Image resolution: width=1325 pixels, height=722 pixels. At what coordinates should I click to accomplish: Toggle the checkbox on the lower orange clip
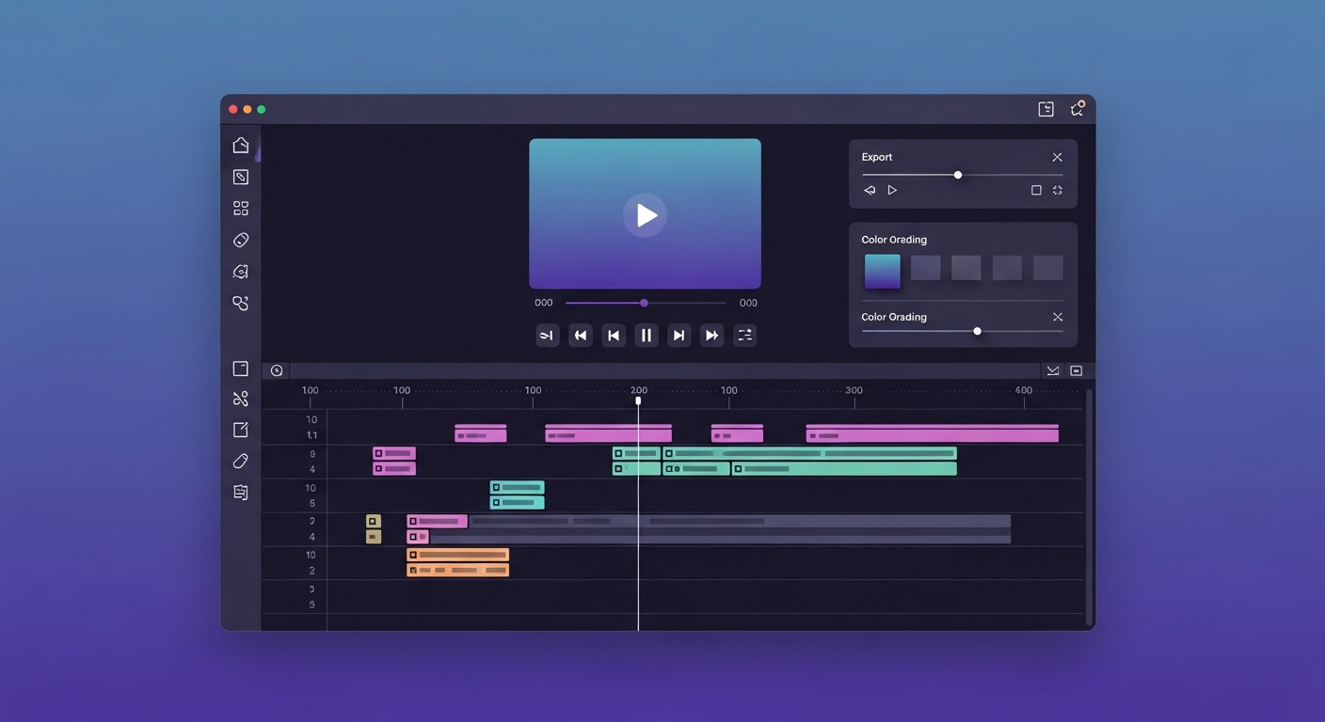pyautogui.click(x=413, y=571)
